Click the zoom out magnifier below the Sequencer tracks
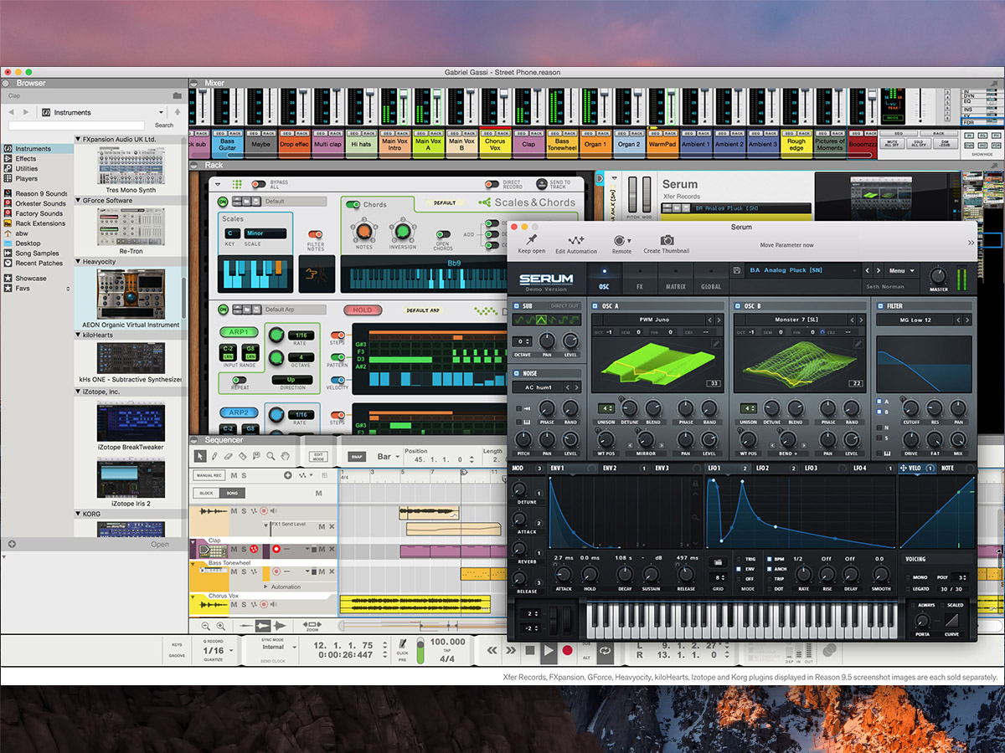Screen dimensions: 1005x753 point(206,626)
